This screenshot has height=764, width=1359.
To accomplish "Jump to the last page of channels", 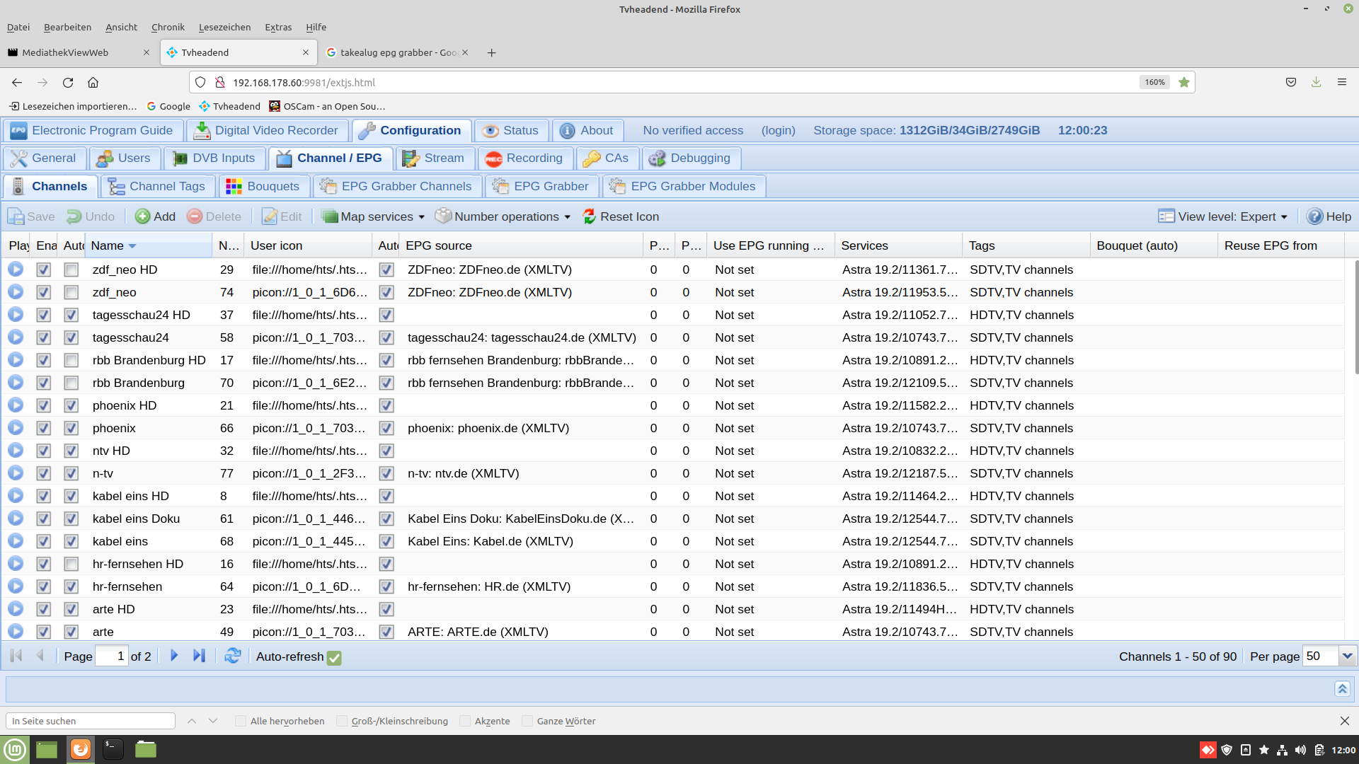I will pyautogui.click(x=199, y=656).
